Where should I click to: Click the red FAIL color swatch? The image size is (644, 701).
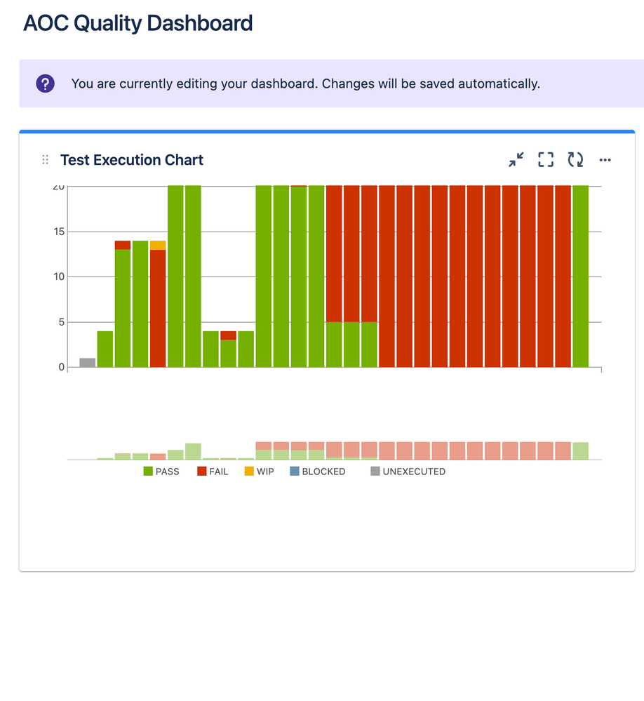tap(202, 472)
